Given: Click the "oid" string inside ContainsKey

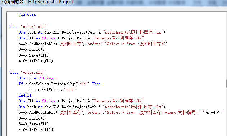Looking at the screenshot, I should (x=82, y=84).
